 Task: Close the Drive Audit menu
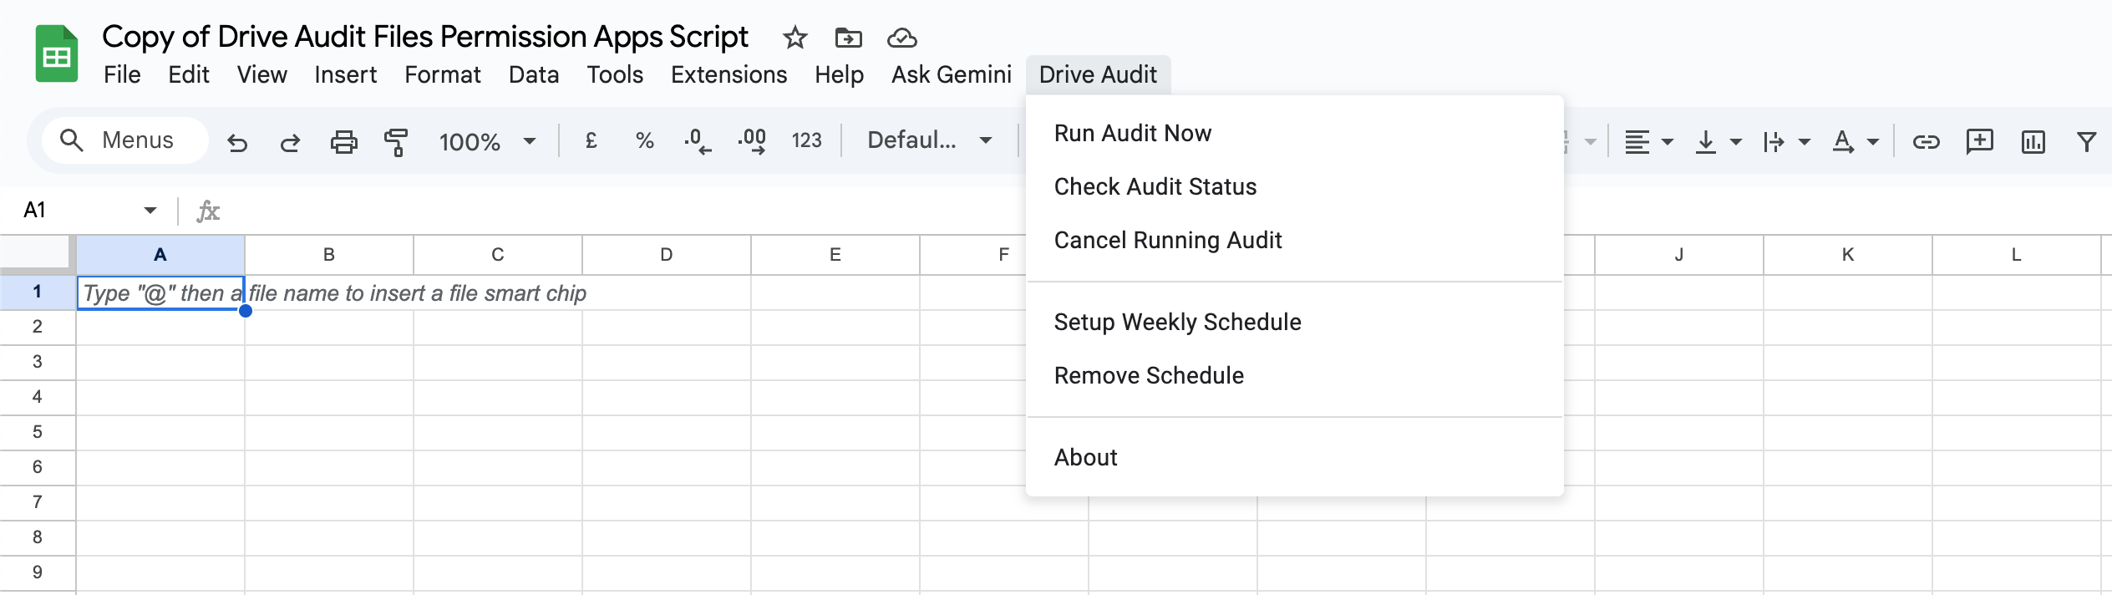[1098, 74]
